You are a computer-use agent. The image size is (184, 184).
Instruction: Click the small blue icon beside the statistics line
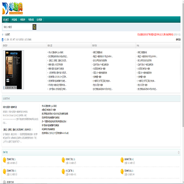(x=3, y=40)
